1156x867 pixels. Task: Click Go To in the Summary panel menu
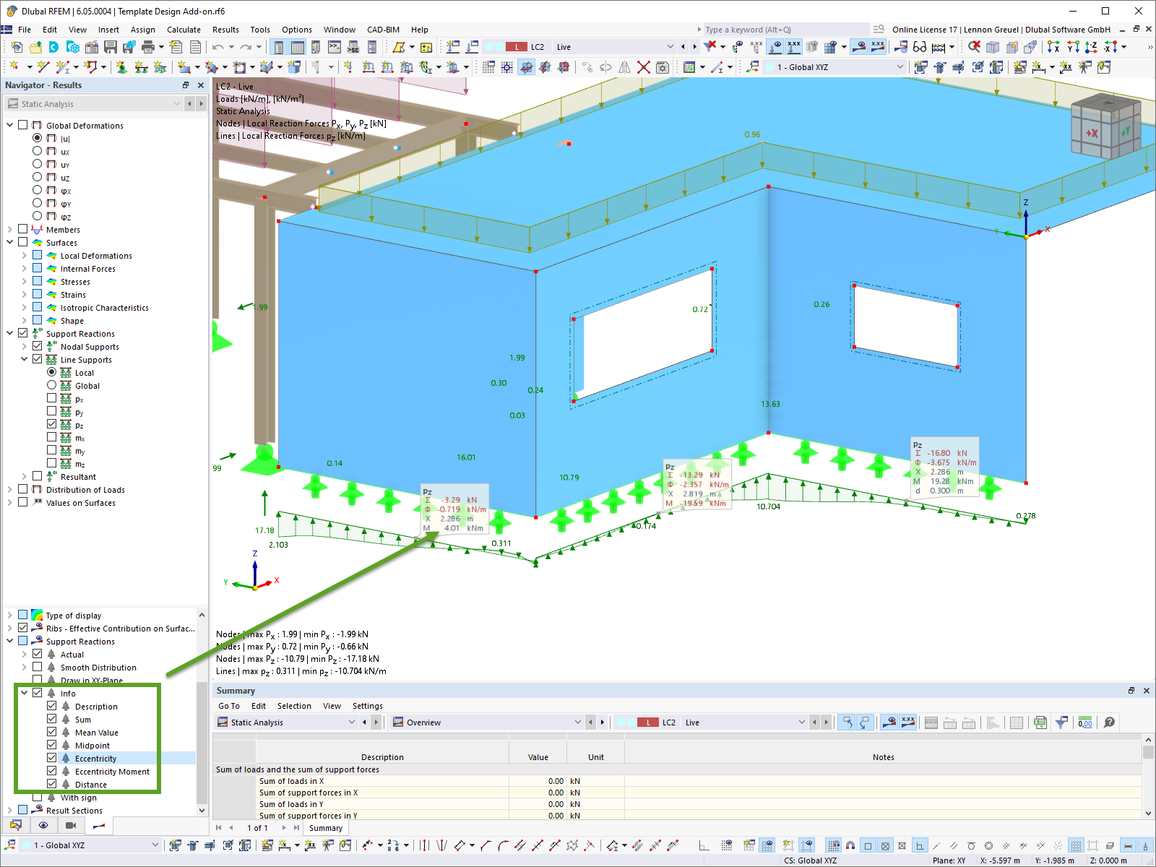click(228, 706)
